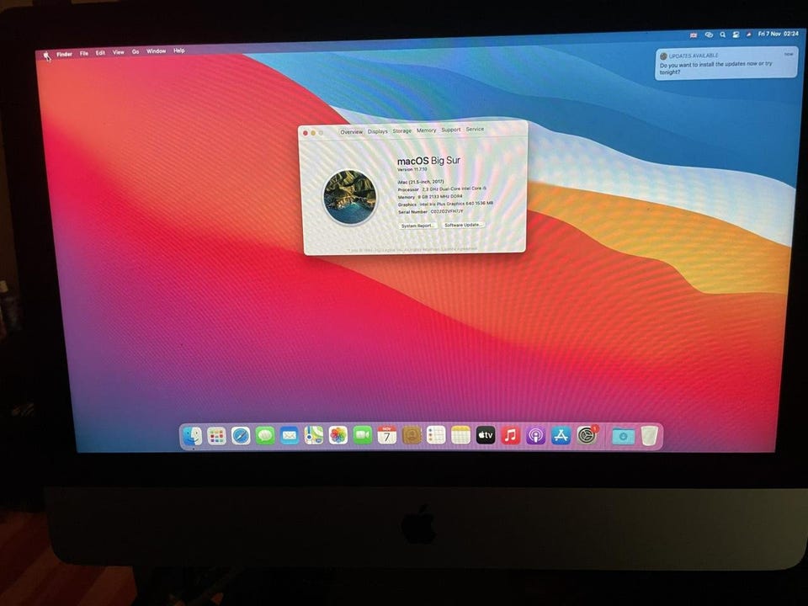
Task: Open Launchpad from the dock
Action: [x=216, y=435]
